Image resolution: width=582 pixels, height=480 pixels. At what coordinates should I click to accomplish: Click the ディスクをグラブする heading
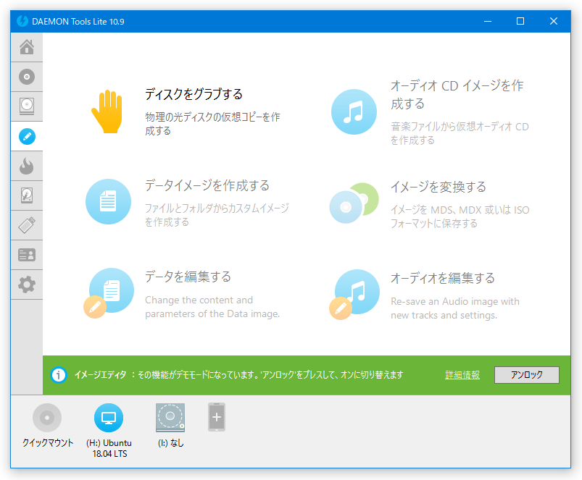194,94
